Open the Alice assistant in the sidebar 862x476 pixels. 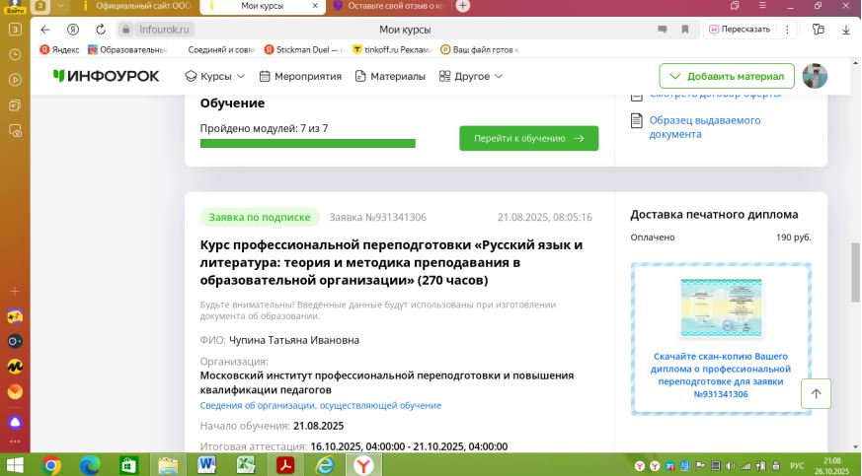15,421
